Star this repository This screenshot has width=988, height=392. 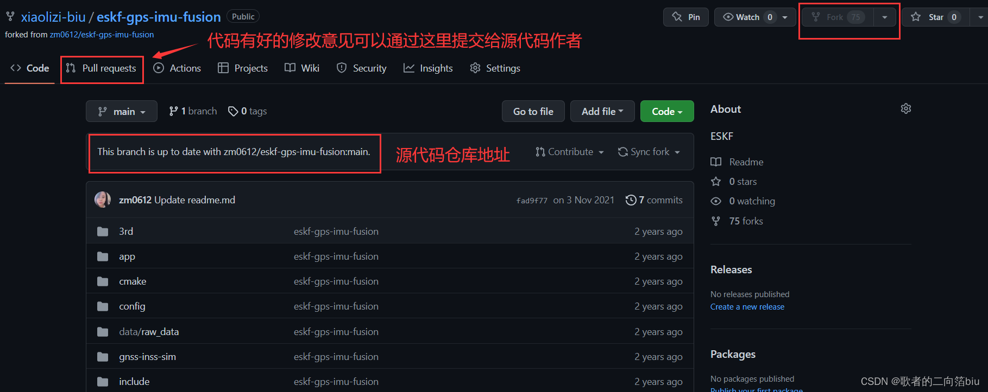coord(935,17)
